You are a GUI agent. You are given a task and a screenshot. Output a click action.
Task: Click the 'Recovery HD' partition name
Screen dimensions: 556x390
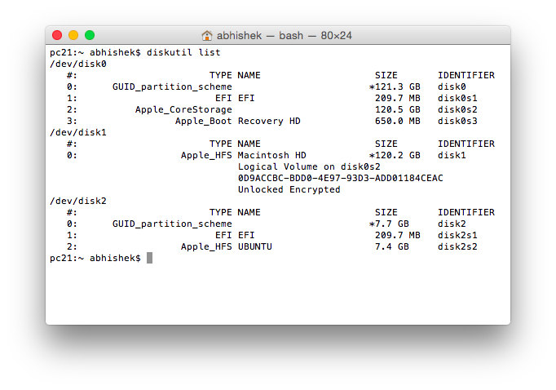pos(269,121)
